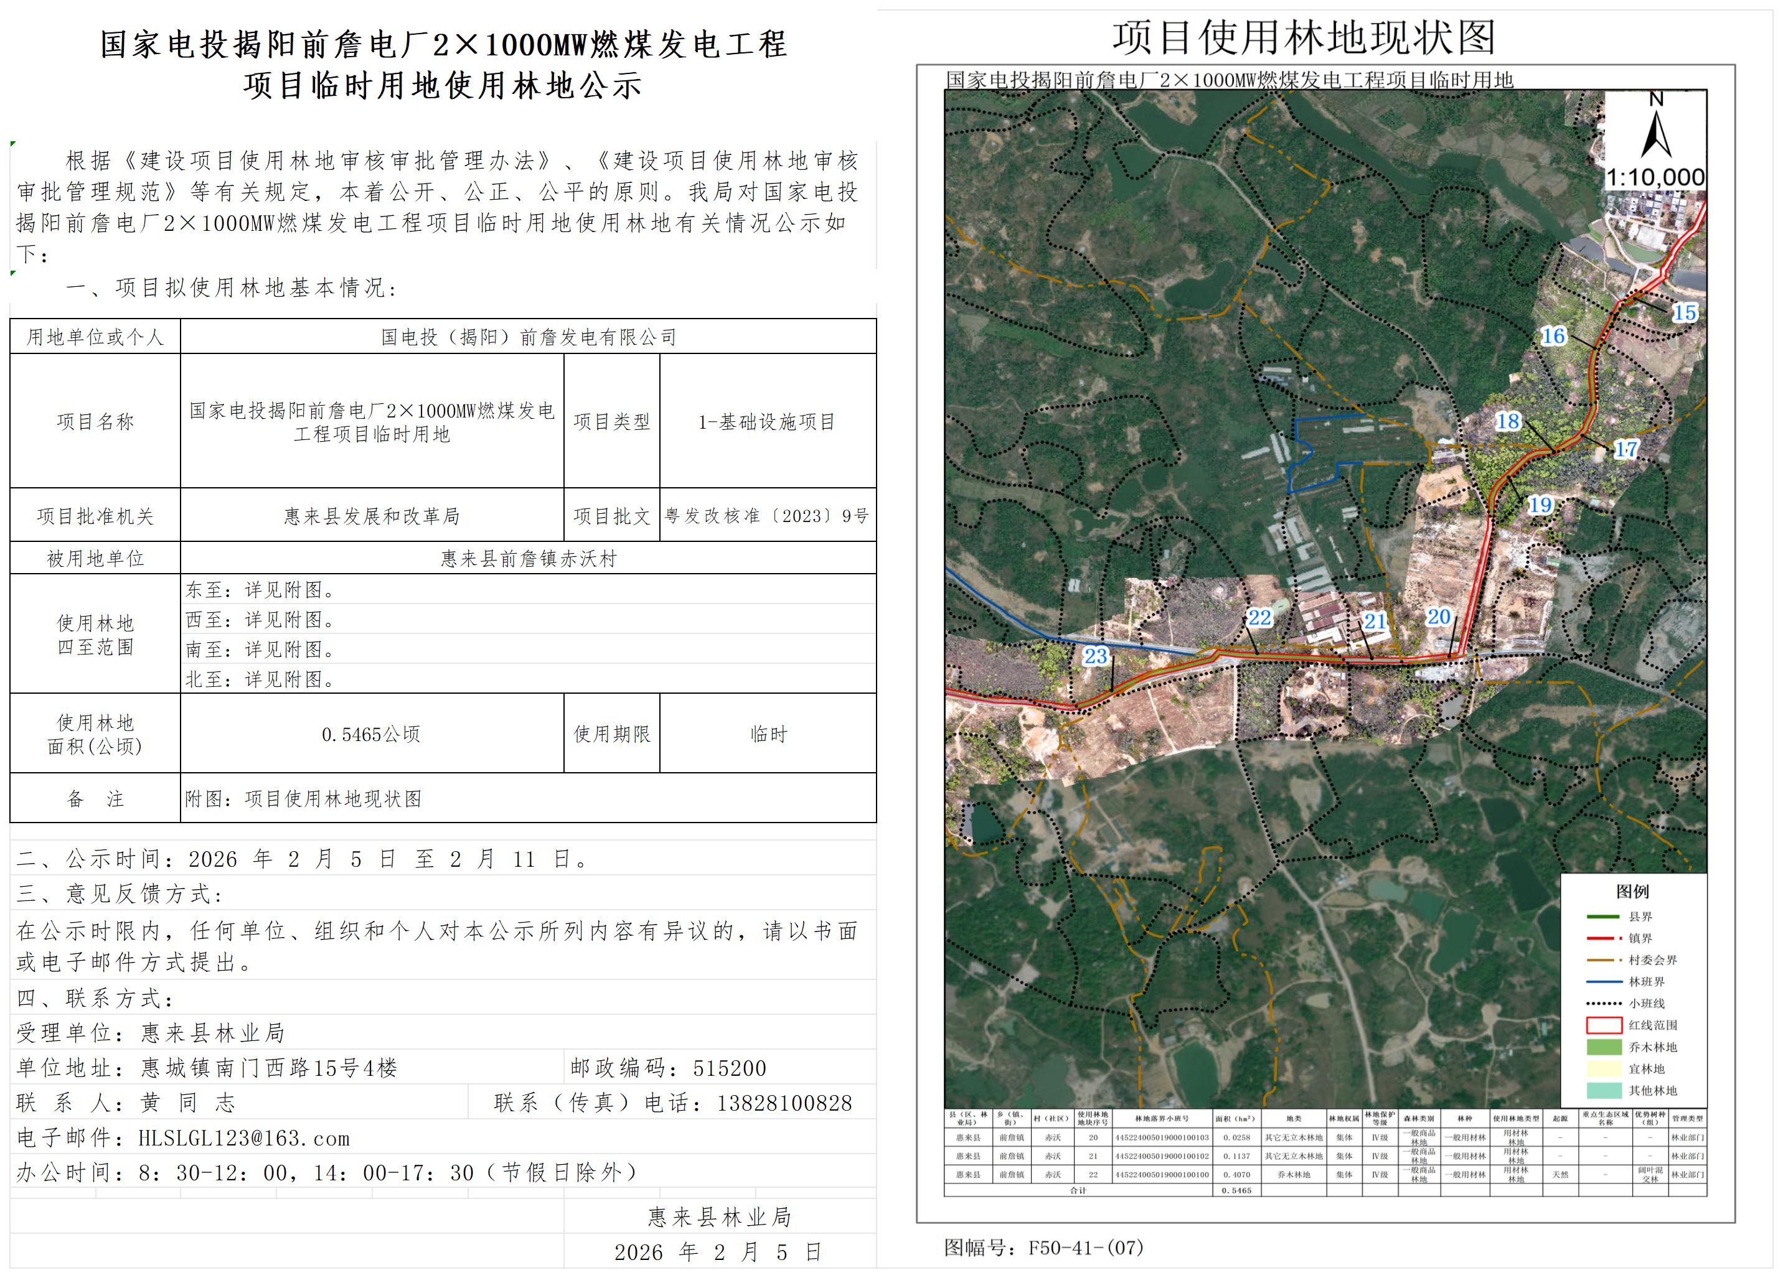Click parcel marker 23 near the road
The width and height of the screenshot is (1783, 1278).
1095,656
